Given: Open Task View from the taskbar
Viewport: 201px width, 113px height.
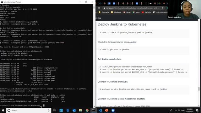Looking at the screenshot, I should [54, 110].
